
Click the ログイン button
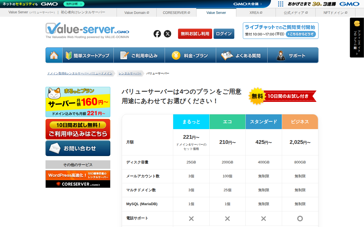point(224,34)
